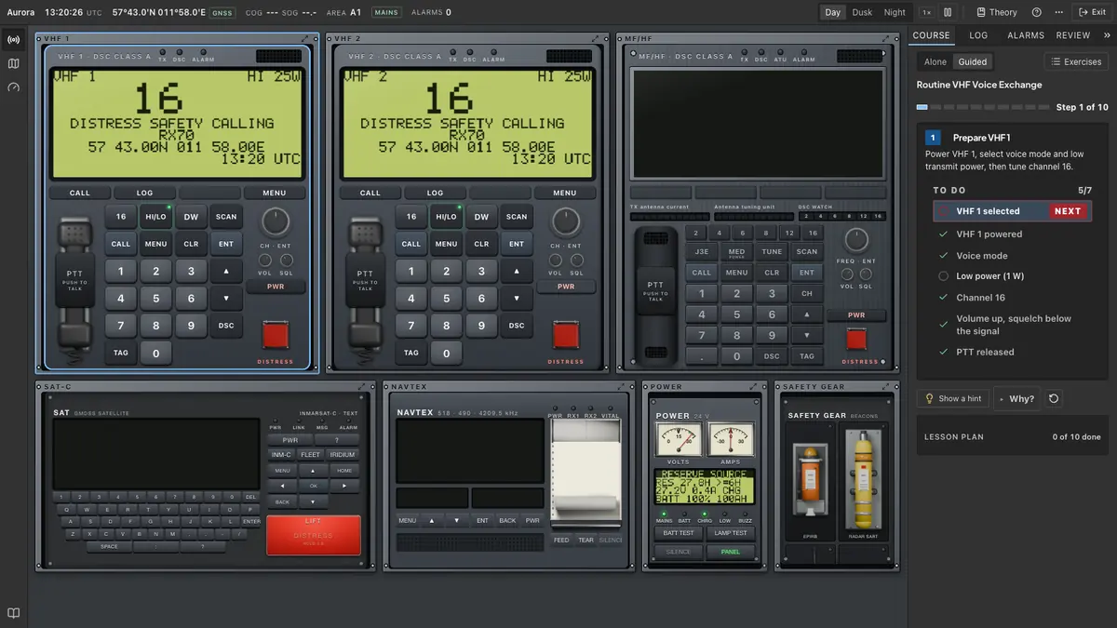Image resolution: width=1117 pixels, height=628 pixels.
Task: Click the left arrow key on SAT-C
Action: tap(282, 486)
